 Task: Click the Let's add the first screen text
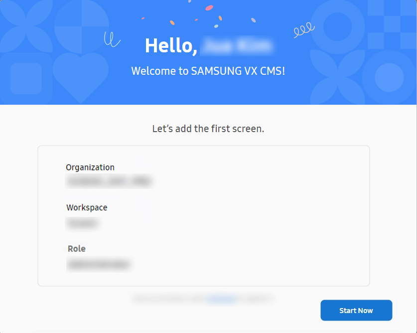tap(208, 129)
